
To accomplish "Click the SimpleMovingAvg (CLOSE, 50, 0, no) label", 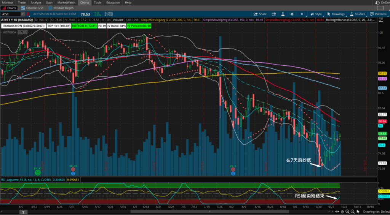I will (x=290, y=20).
